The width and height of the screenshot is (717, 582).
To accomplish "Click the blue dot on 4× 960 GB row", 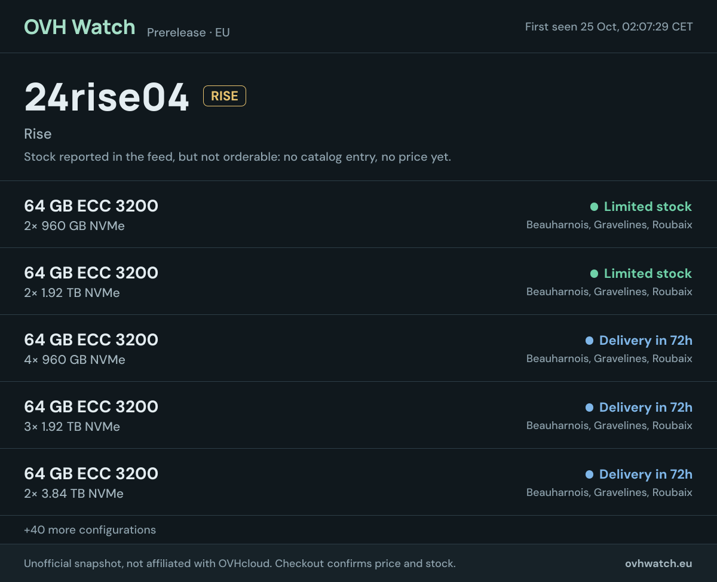I will 589,341.
